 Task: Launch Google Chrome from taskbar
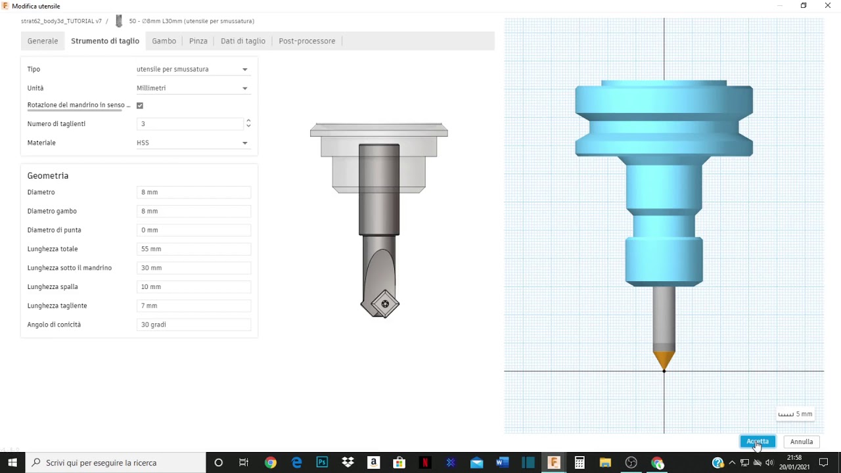click(271, 462)
